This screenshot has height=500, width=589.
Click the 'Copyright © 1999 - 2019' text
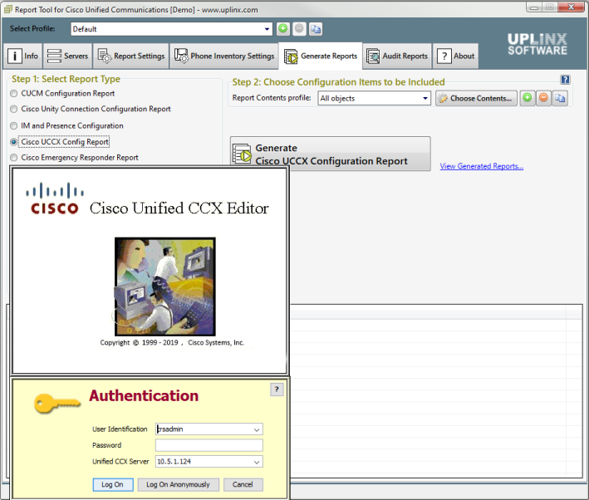coord(139,342)
